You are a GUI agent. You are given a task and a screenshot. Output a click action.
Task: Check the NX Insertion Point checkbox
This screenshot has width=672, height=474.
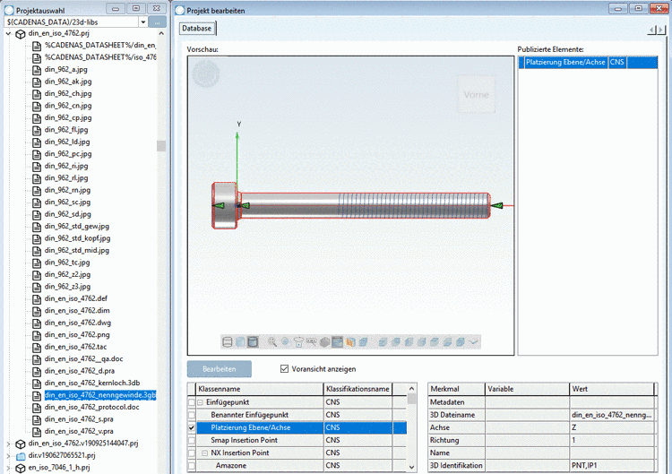click(192, 452)
